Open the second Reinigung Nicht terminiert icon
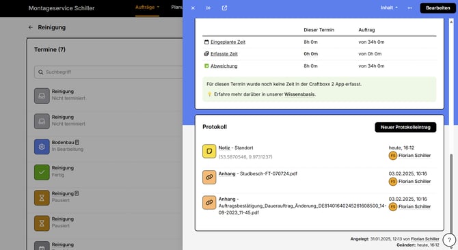The image size is (458, 250). (42, 122)
